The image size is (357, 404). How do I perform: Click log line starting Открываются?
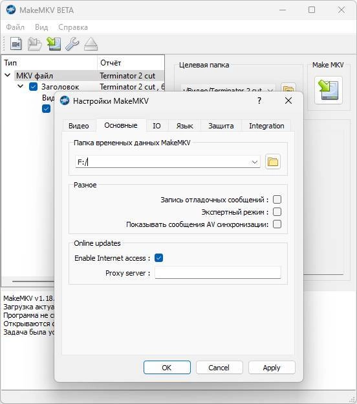(29, 324)
